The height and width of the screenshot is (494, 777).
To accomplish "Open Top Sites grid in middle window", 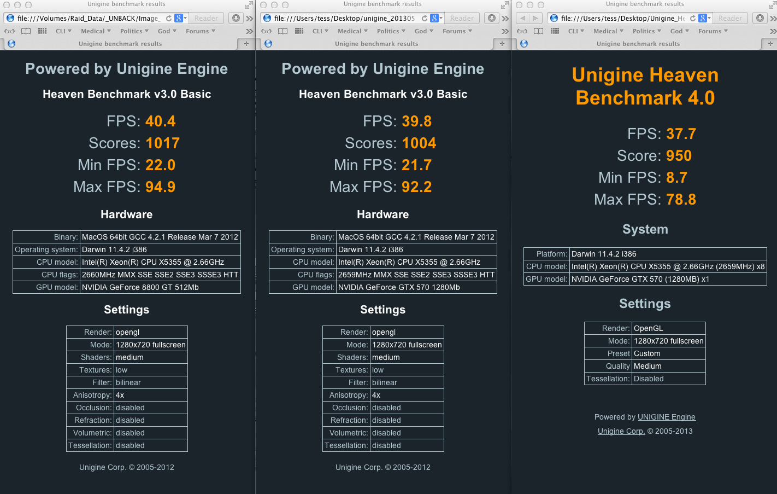I will [299, 31].
